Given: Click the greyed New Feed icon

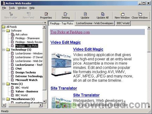Looking at the screenshot, I should point(29,14).
